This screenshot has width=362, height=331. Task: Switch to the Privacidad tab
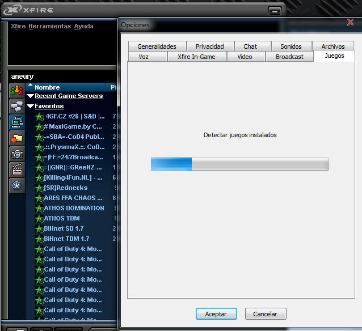[210, 46]
